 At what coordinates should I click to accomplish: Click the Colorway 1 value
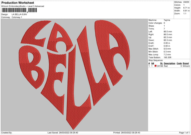(17, 17)
